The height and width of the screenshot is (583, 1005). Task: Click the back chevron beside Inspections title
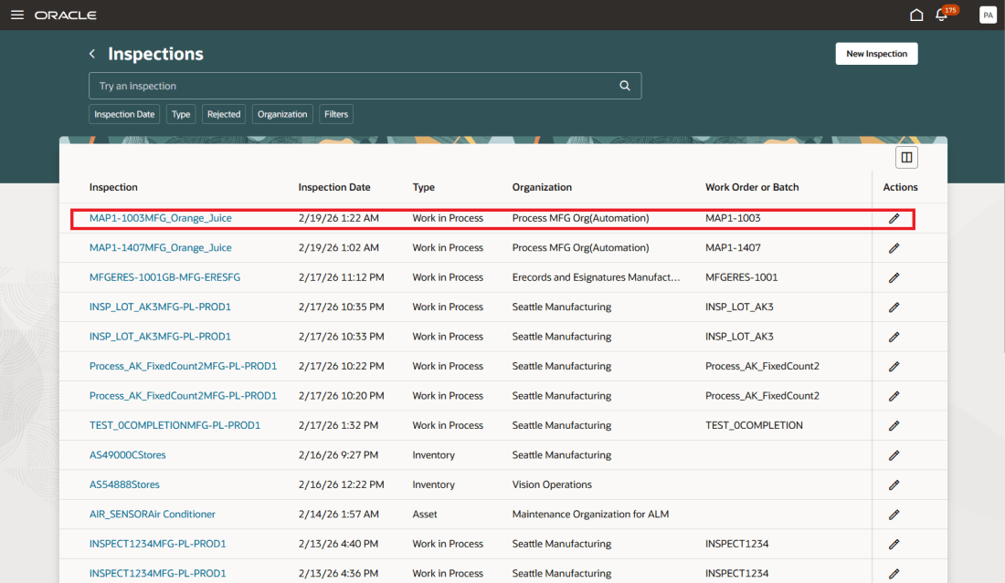(91, 53)
